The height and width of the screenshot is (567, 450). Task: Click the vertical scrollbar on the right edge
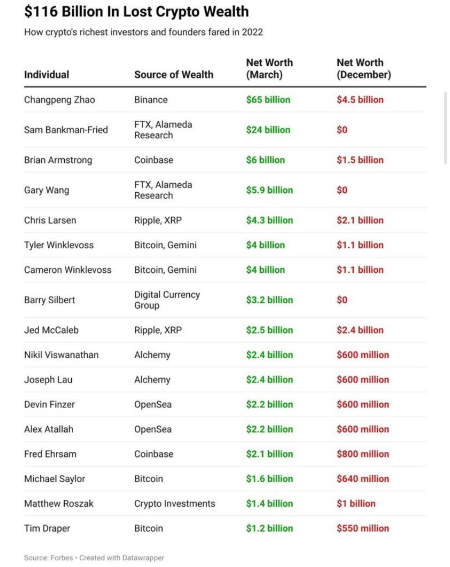445,127
